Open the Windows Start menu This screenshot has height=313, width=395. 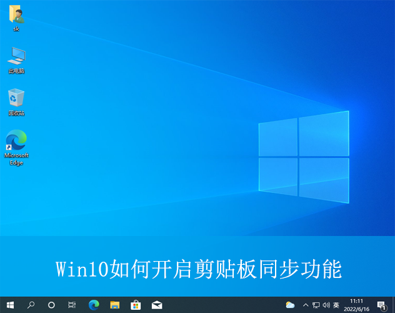10,305
